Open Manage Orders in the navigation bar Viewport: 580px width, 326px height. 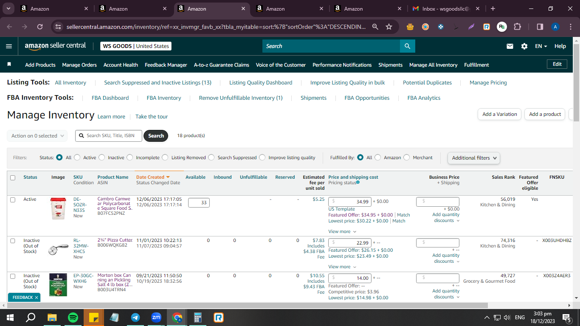[x=79, y=65]
